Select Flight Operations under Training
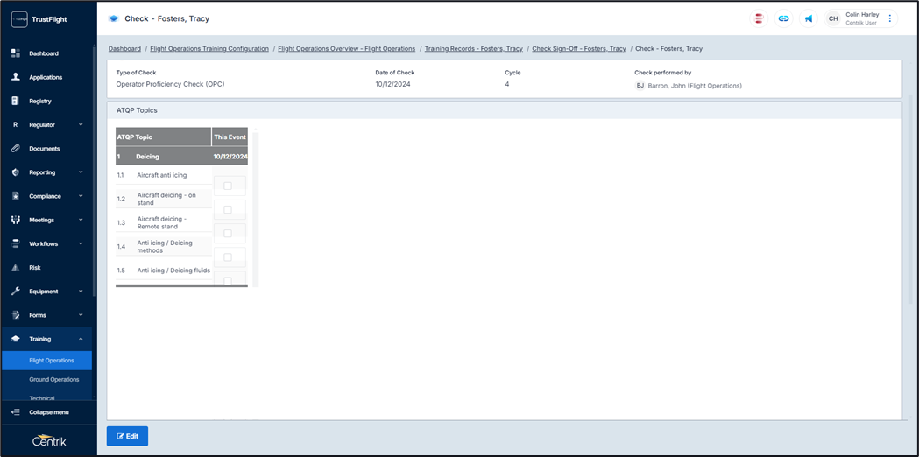Image resolution: width=919 pixels, height=457 pixels. tap(51, 360)
